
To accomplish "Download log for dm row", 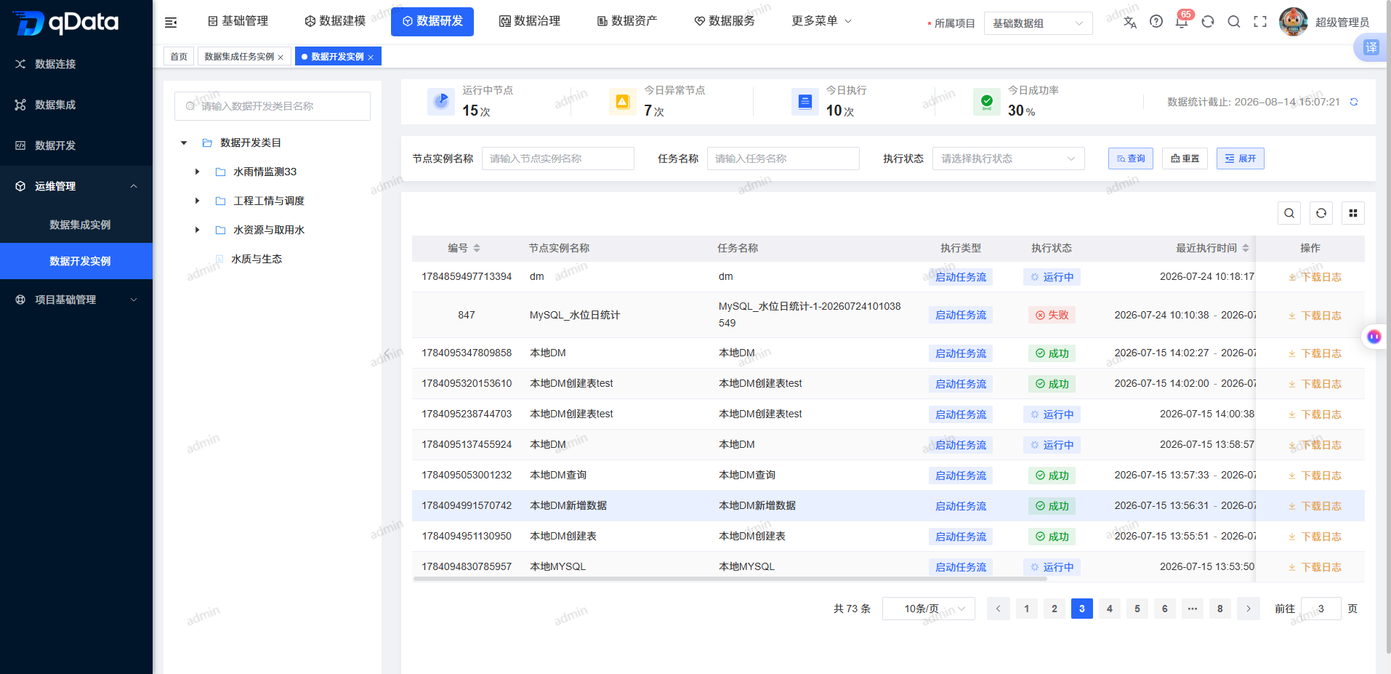I will click(1315, 277).
